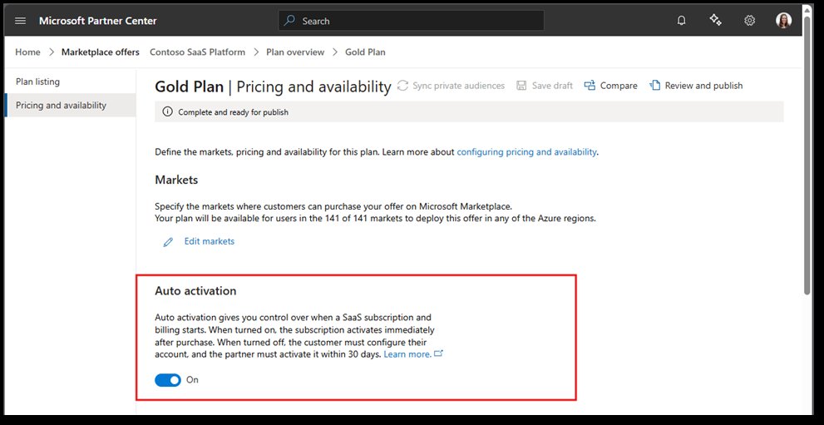This screenshot has width=824, height=425.
Task: Click Sync private audiences button
Action: click(451, 86)
